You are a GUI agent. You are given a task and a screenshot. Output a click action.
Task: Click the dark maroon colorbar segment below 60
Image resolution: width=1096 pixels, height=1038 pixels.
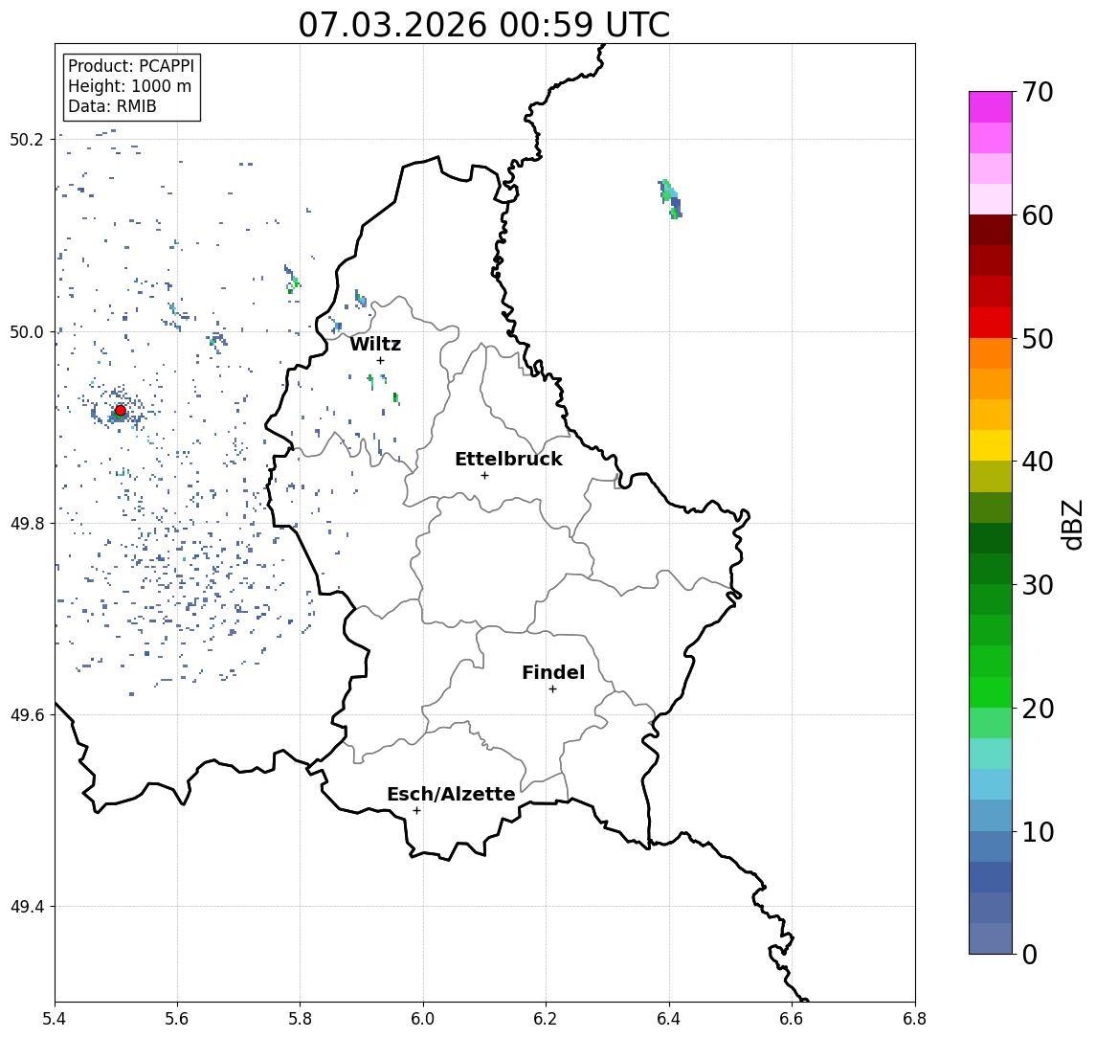tap(991, 230)
